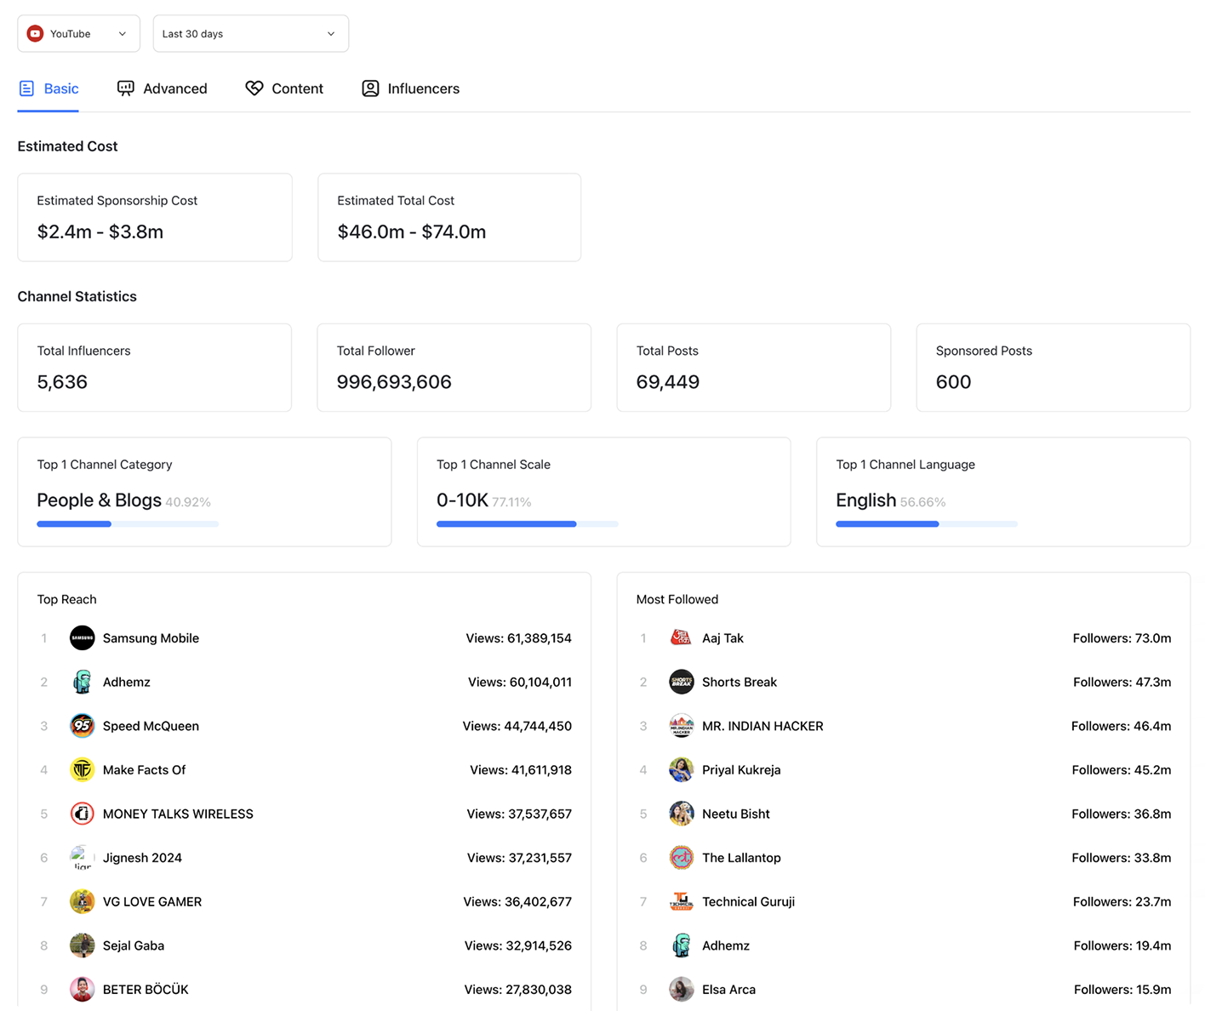Click Jignesh 2024 channel avatar
Screen dimensions: 1205x1011
82,858
